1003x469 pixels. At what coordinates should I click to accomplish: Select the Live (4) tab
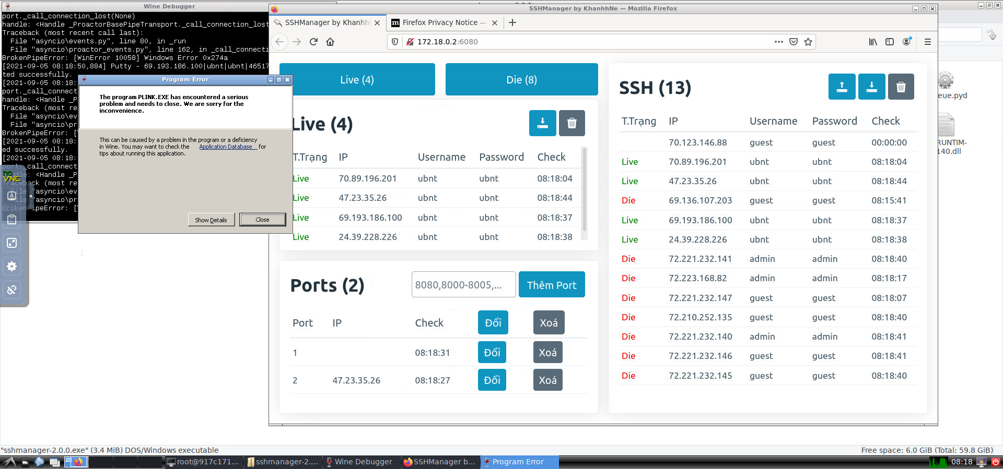click(357, 80)
